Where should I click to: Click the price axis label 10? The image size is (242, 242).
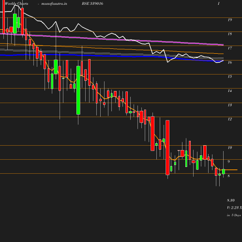pyautogui.click(x=230, y=148)
